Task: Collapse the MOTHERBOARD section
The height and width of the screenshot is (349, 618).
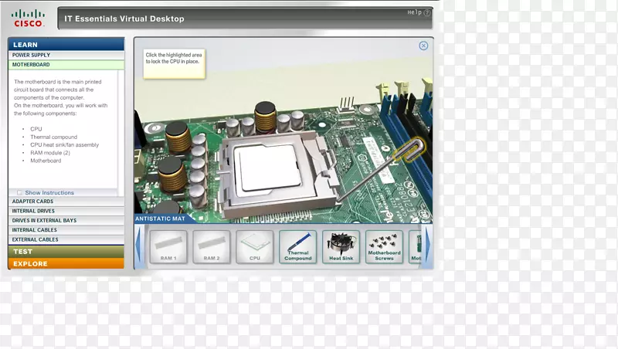Action: coord(66,65)
